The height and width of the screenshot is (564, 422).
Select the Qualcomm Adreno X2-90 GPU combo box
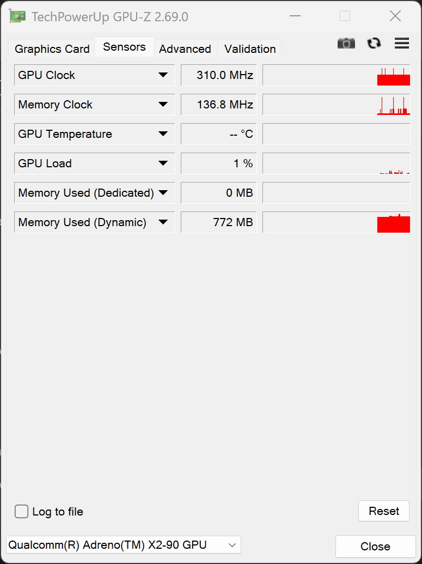click(x=123, y=544)
